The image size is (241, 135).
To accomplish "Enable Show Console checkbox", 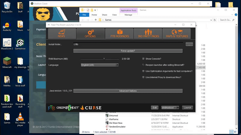I will click(143, 59).
